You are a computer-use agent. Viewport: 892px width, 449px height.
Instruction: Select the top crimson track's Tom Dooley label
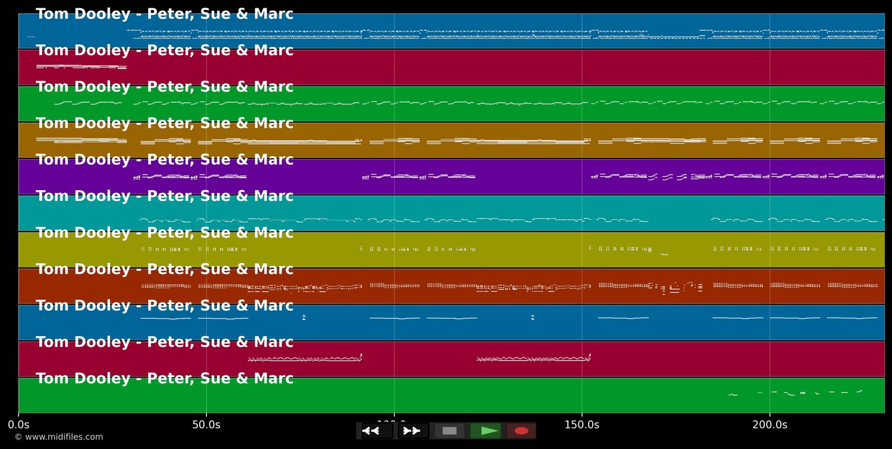tap(165, 50)
